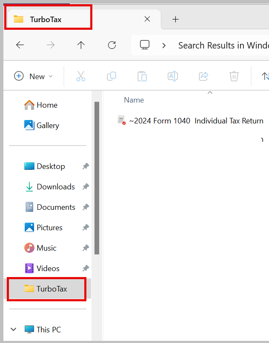Click the address bar breadcrumb chevron
The image size is (269, 343).
(164, 45)
